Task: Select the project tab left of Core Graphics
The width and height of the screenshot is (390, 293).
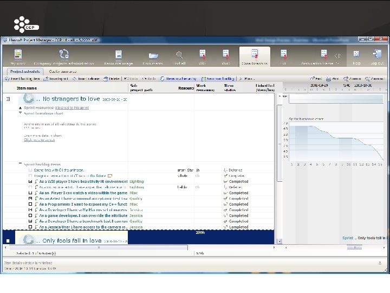Action: coord(225,56)
